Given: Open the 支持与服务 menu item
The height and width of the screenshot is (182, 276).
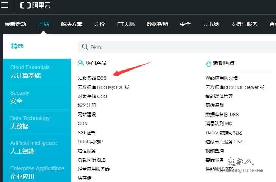Looking at the screenshot, I should [x=244, y=24].
